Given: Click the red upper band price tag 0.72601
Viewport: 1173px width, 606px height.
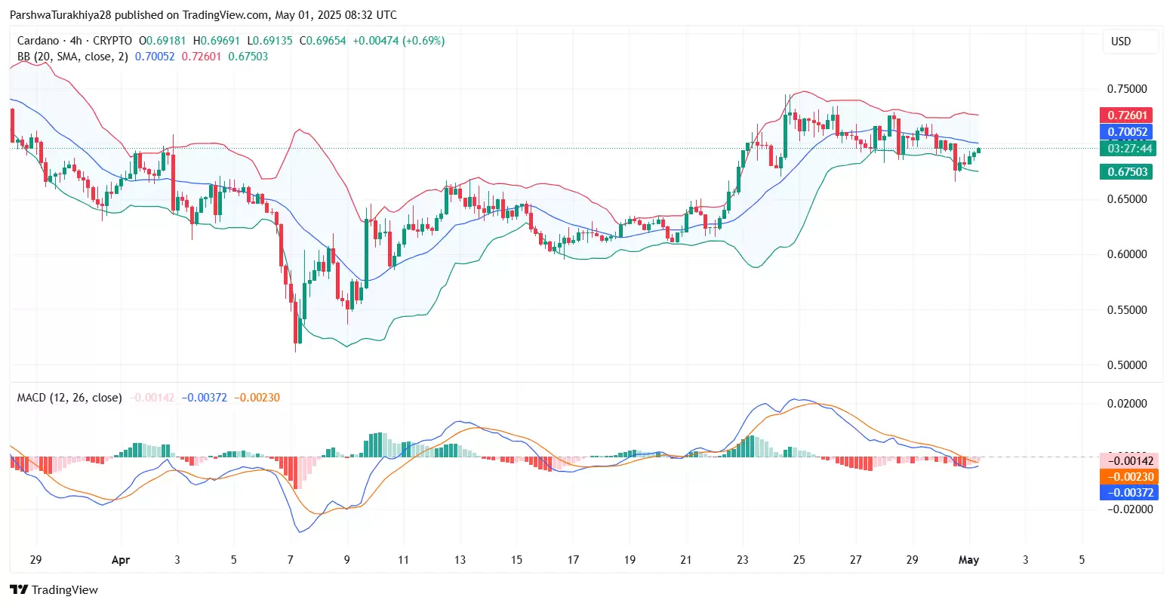Looking at the screenshot, I should 1125,115.
